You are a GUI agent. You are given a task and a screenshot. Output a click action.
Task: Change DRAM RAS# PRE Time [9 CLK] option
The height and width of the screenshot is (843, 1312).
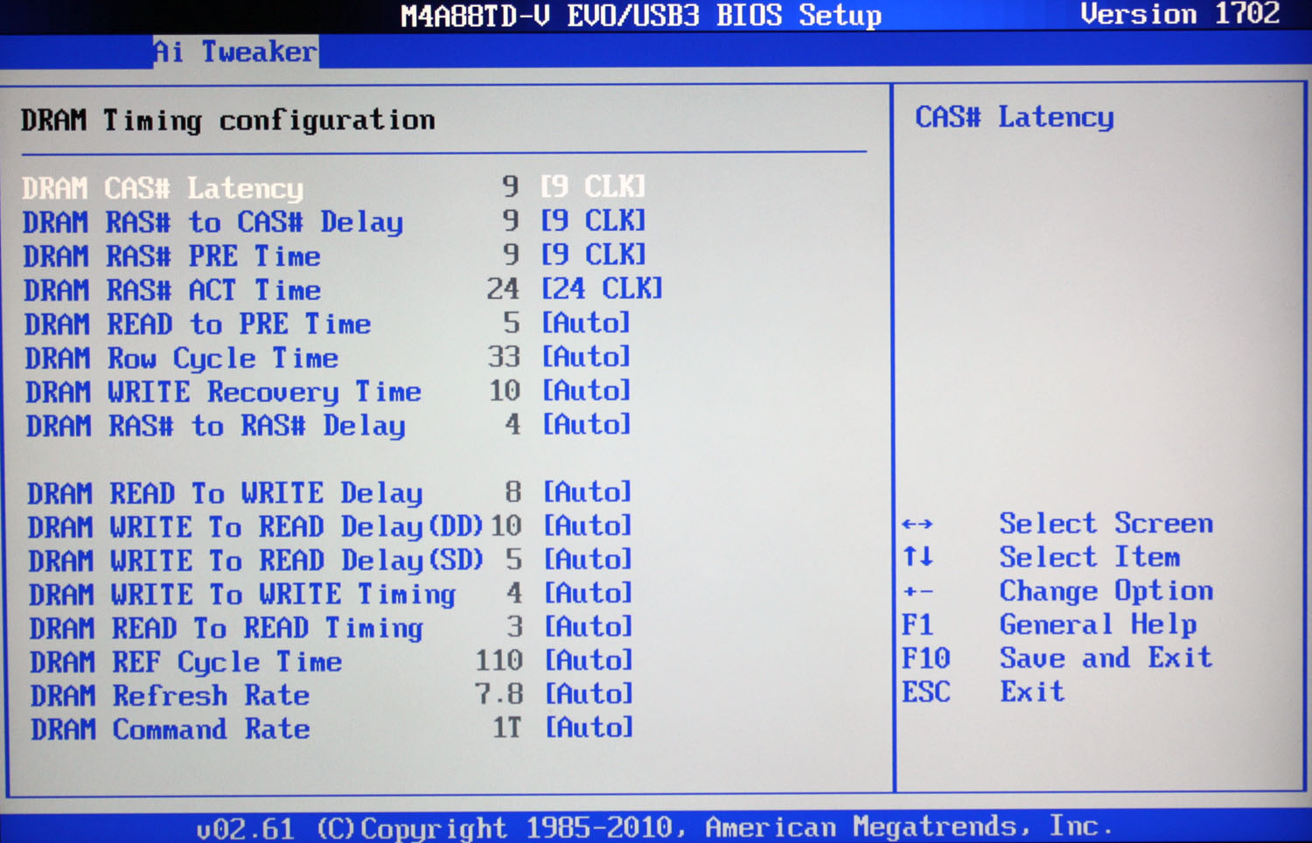click(593, 254)
